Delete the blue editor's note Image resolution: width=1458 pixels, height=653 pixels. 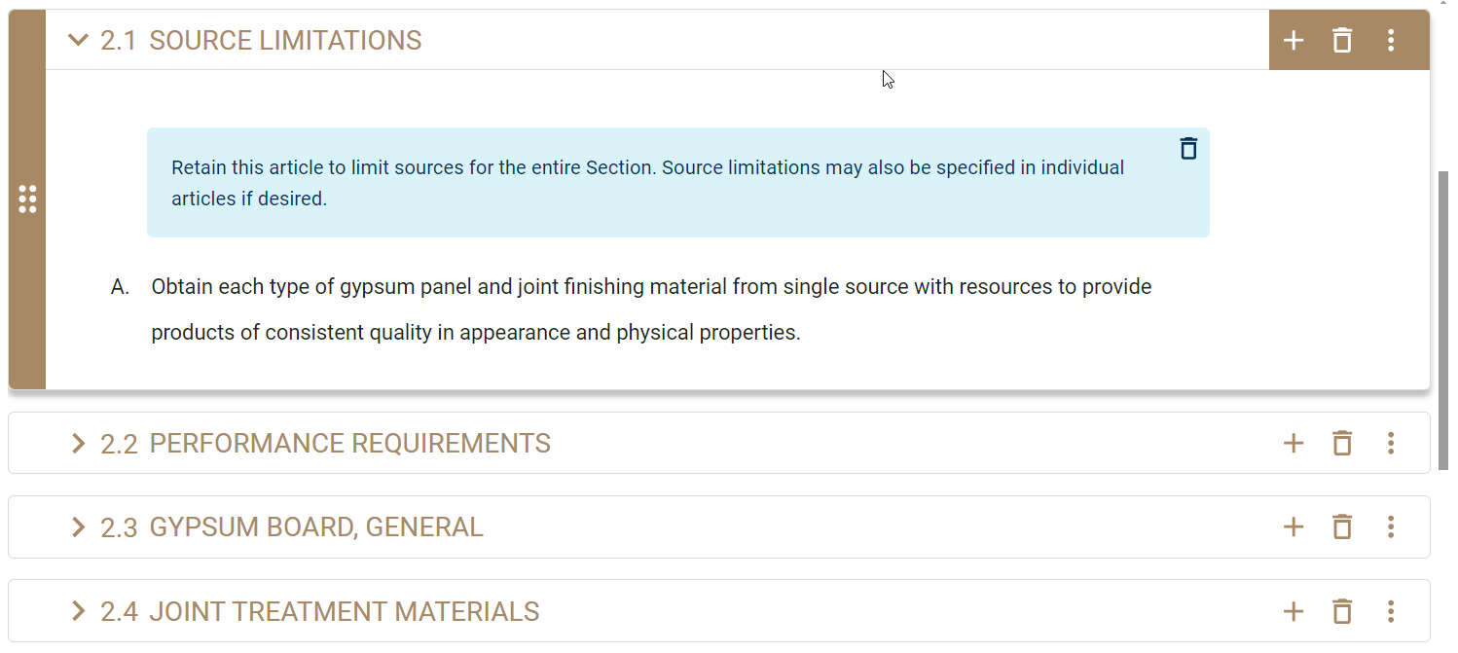pos(1188,149)
